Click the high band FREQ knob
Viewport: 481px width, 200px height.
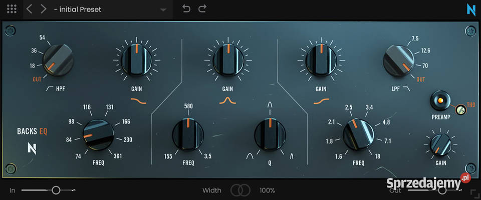[x=358, y=134]
